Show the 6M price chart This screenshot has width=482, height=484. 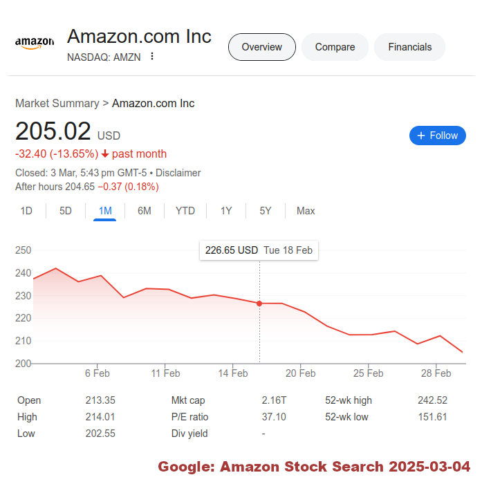click(145, 211)
